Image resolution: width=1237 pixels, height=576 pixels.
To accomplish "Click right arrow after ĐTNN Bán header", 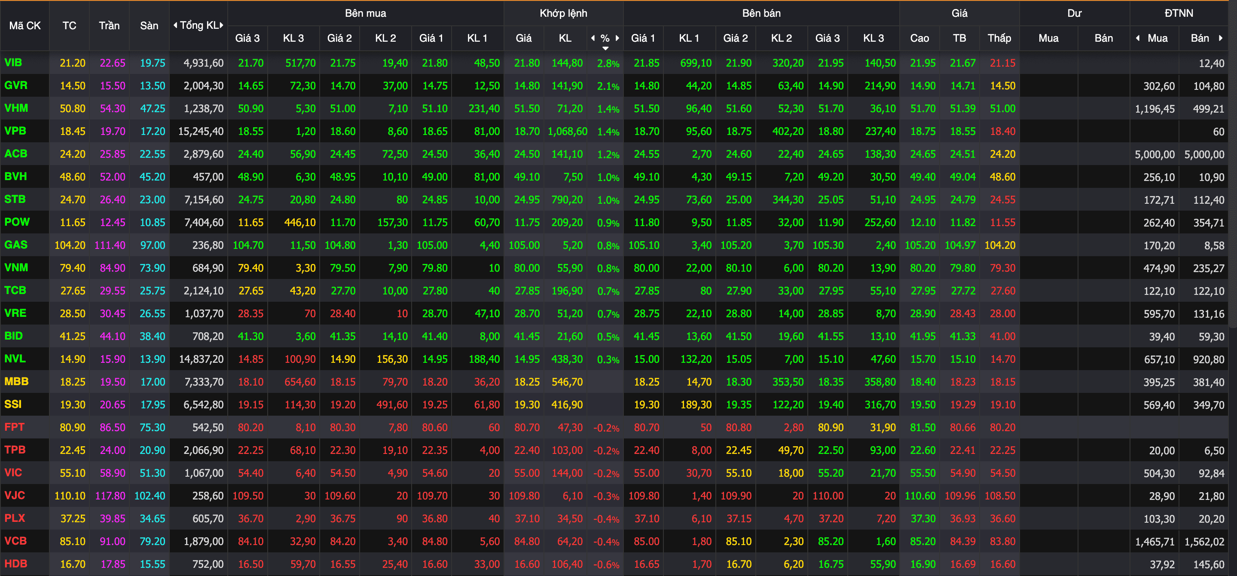I will click(1220, 38).
